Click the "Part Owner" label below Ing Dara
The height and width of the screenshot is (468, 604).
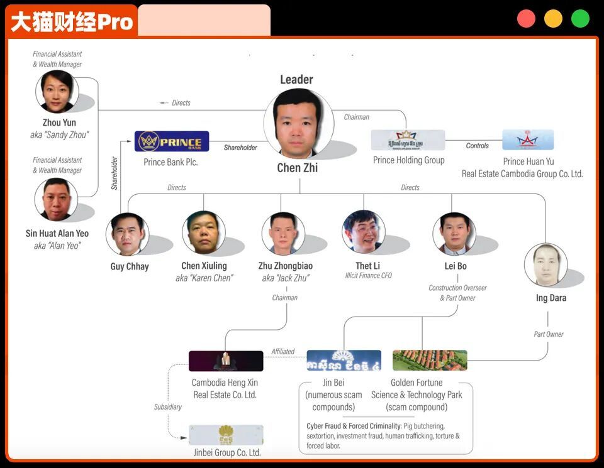coord(549,334)
